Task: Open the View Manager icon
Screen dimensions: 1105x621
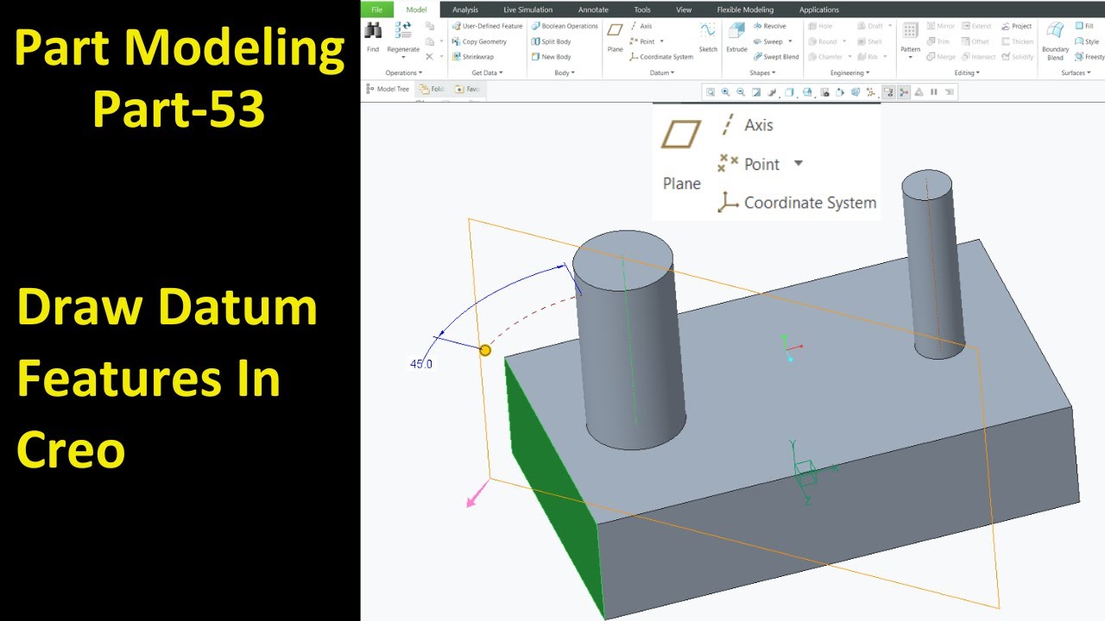Action: tap(825, 92)
